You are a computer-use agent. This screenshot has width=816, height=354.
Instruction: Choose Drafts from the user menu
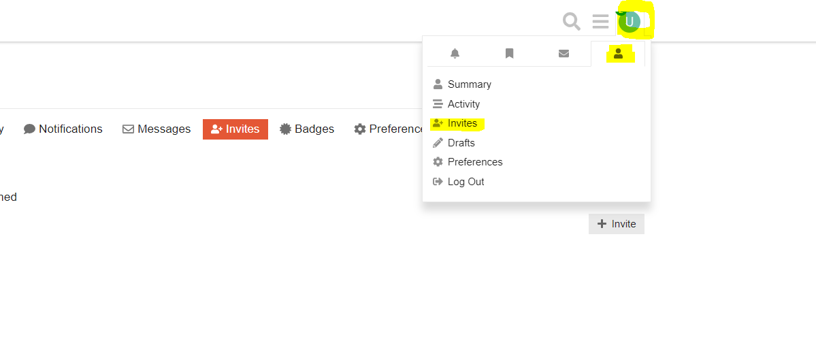point(461,143)
